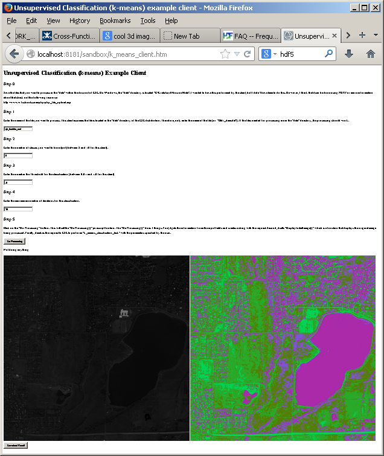Switch to the partially hidden ORK_ tab
This screenshot has width=384, height=456.
26,36
